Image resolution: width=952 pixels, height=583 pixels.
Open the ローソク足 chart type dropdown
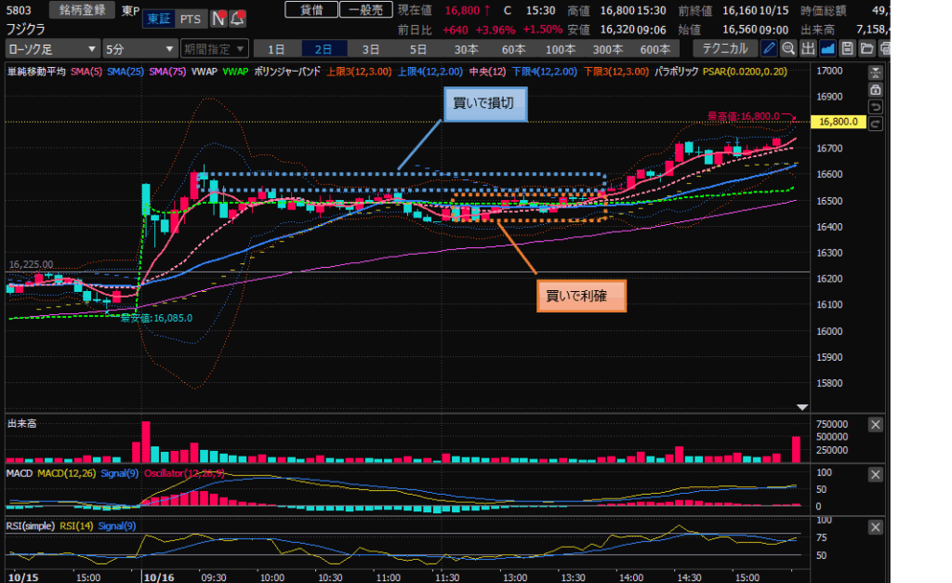(53, 48)
